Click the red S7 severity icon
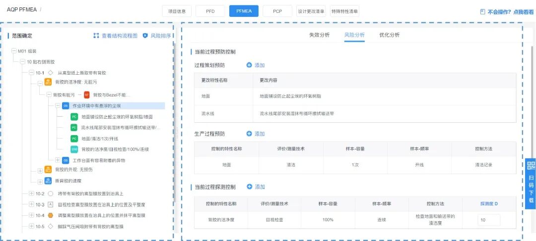The image size is (536, 241). point(87,95)
